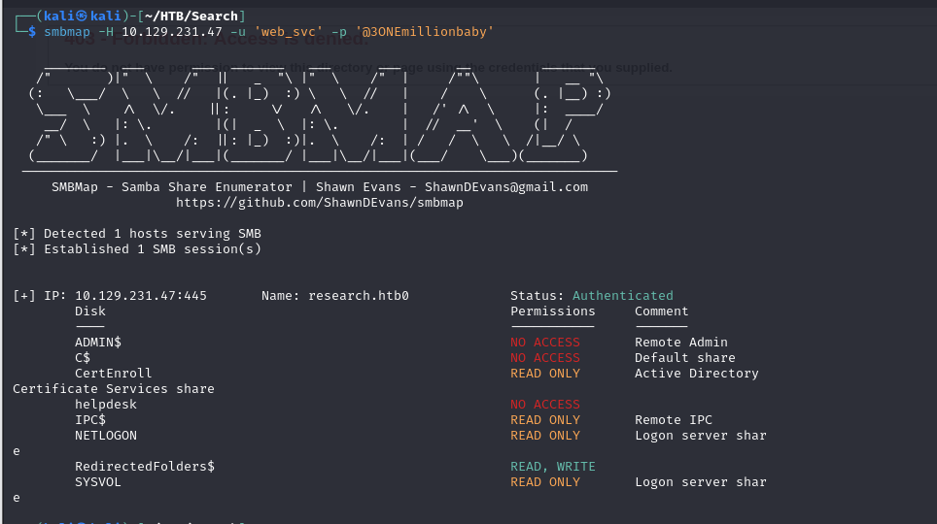Screen dimensions: 937x524
Task: Click the READ, WRITE permission text
Action: (553, 466)
